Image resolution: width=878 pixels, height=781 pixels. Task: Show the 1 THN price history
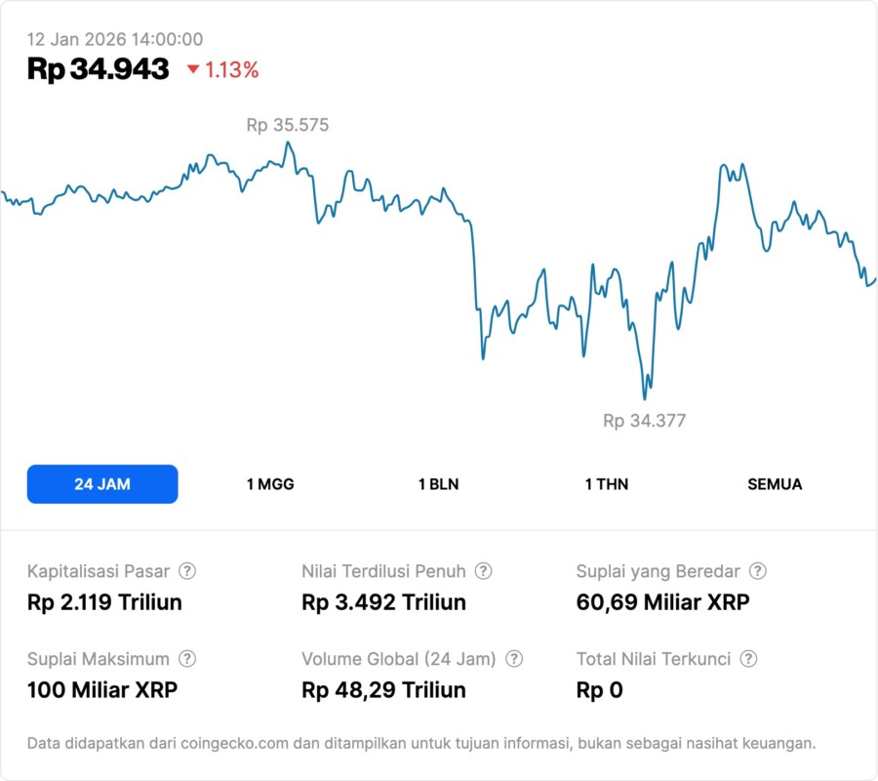click(x=607, y=484)
